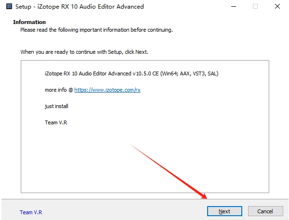Click the window title bar text

pos(82,7)
